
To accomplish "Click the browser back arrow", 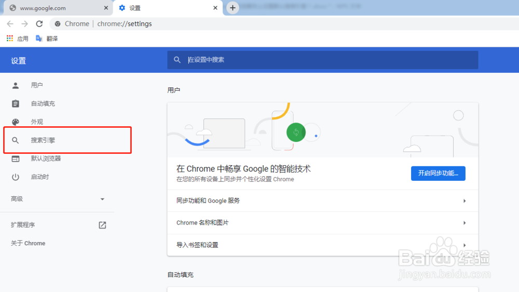I will coord(10,24).
